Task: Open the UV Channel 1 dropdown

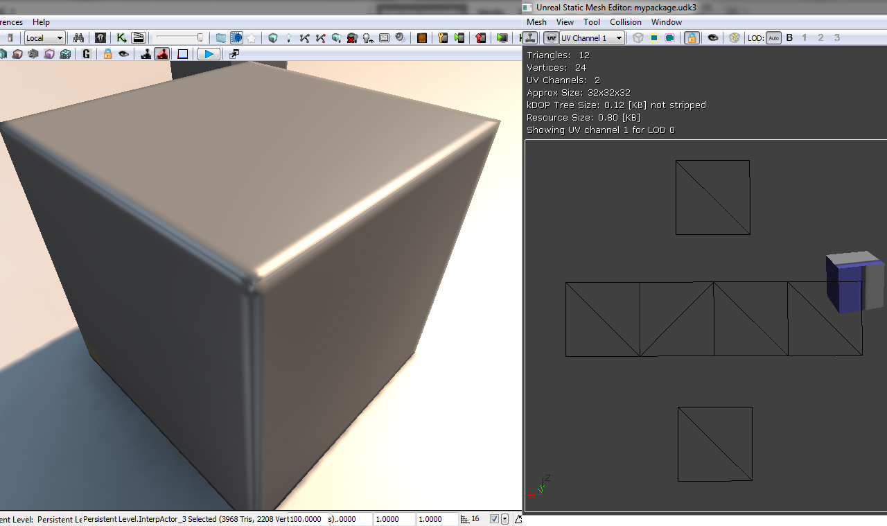Action: tap(592, 38)
